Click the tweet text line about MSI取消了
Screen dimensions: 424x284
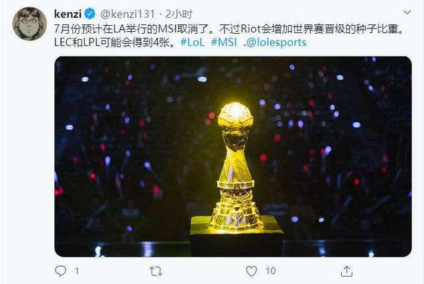(229, 28)
